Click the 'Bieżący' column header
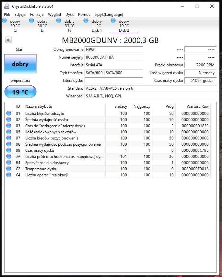The image size is (222, 277). 117,106
